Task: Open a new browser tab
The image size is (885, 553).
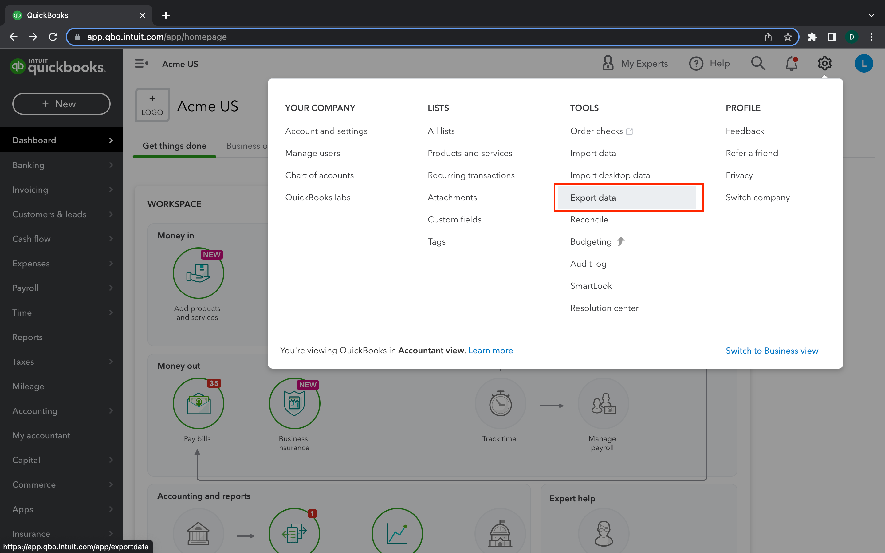Action: point(166,15)
